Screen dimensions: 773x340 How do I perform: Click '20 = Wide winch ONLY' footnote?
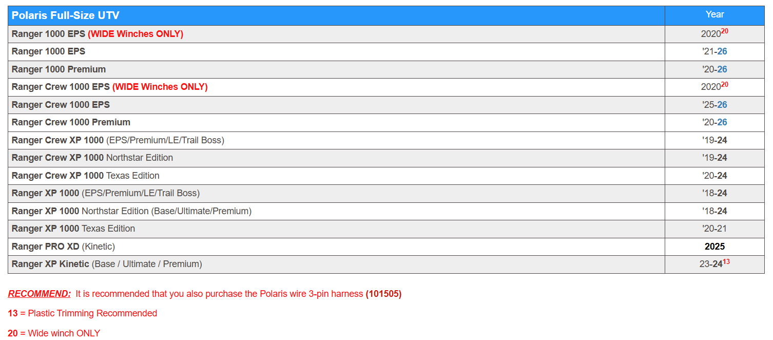pyautogui.click(x=54, y=333)
